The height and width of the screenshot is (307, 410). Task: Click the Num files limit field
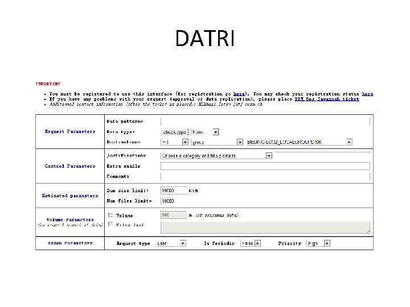click(174, 201)
